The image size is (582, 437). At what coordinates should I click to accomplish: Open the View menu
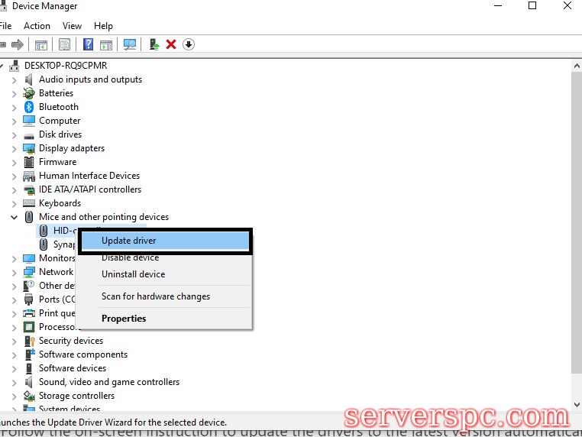tap(72, 26)
